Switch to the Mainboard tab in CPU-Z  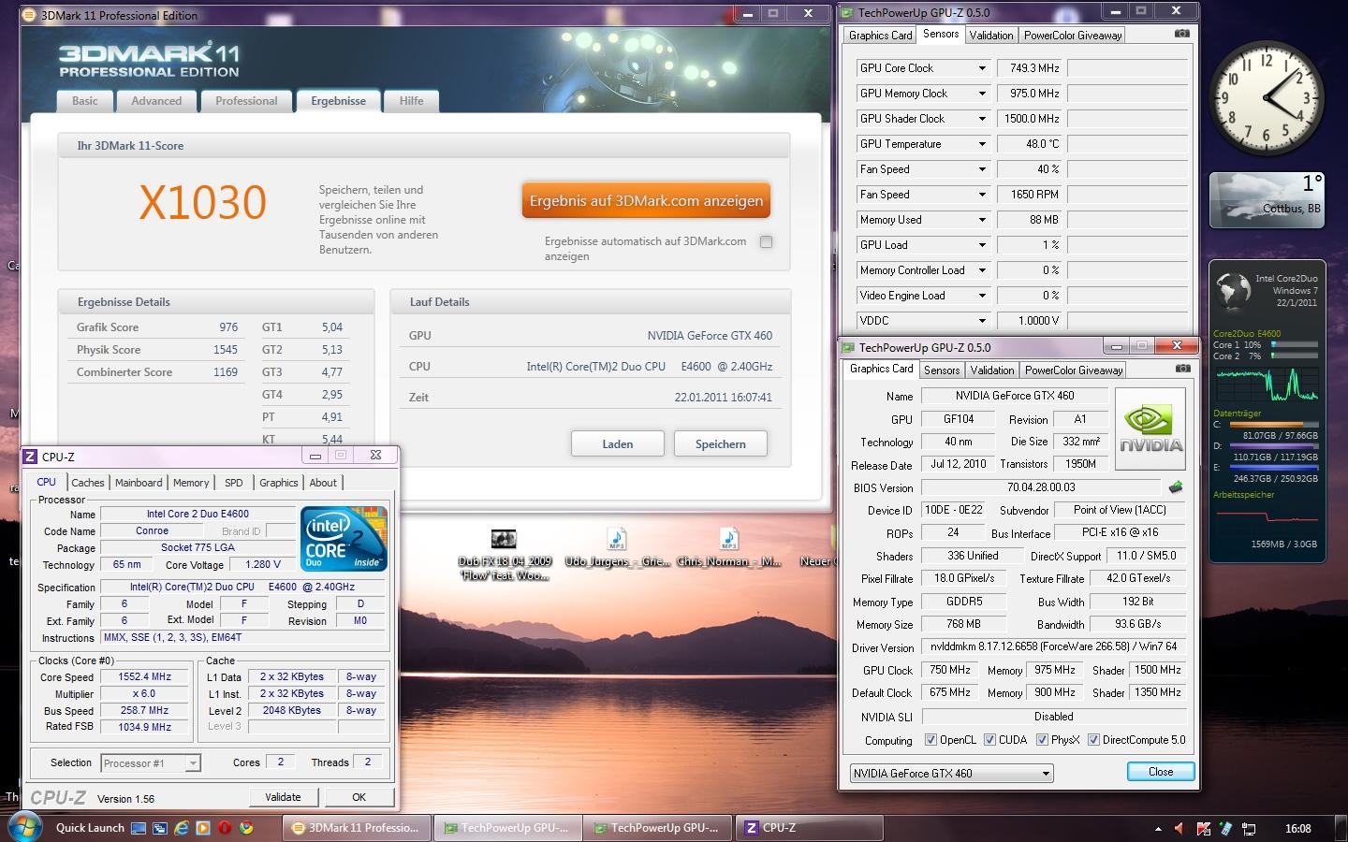(139, 483)
